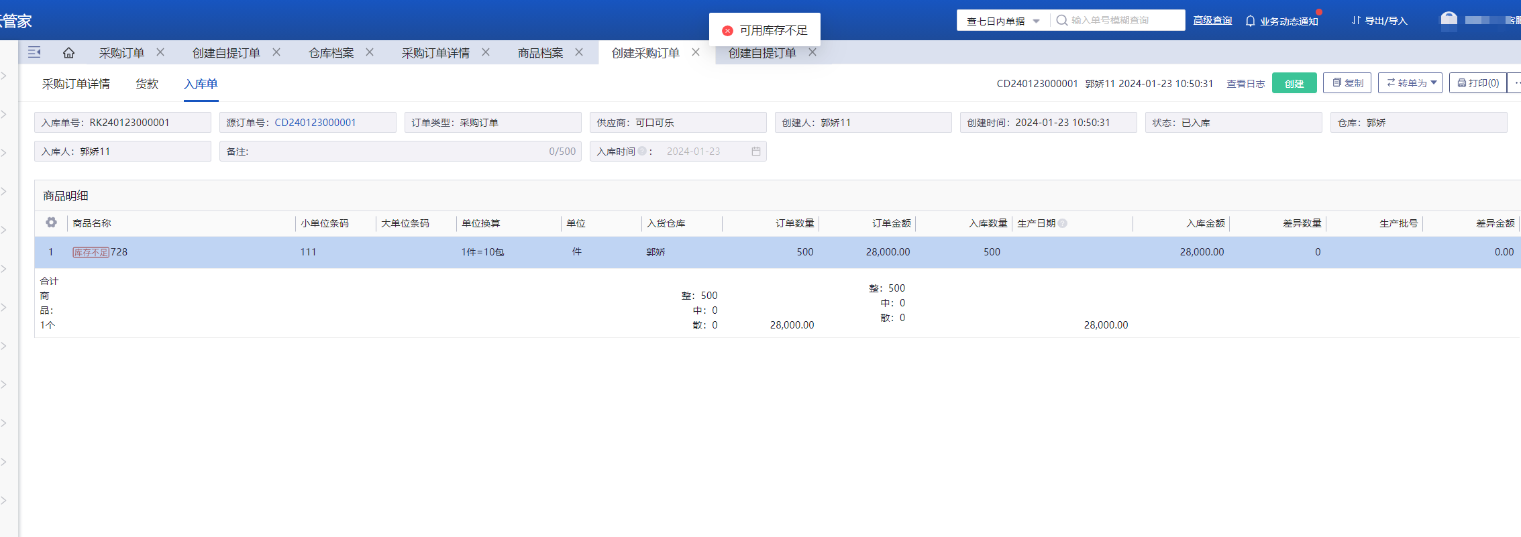
Task: Click the search magnifier icon
Action: coord(1061,20)
